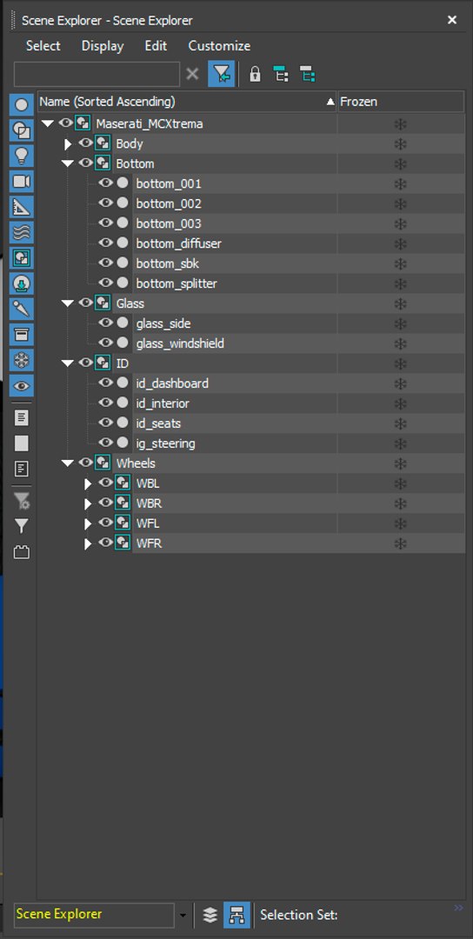
Task: Hide Maserati_MCXtrema with its eye icon
Action: 66,123
